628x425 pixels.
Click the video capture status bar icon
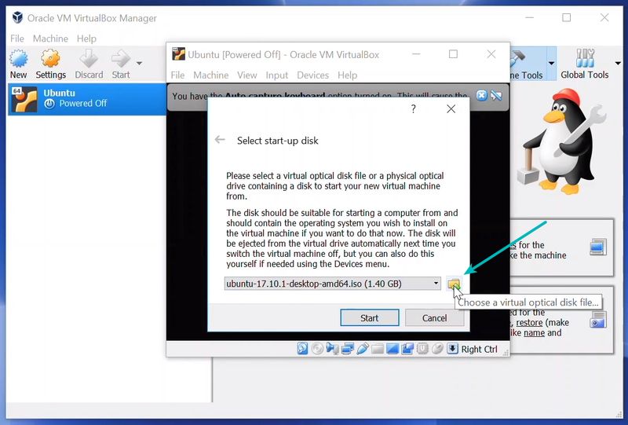407,349
